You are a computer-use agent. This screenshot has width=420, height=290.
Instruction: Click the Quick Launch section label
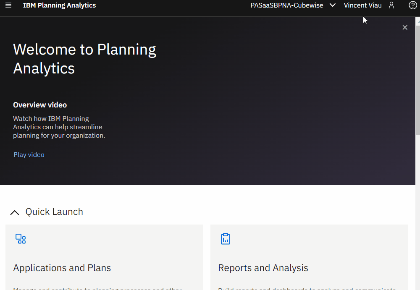(54, 212)
